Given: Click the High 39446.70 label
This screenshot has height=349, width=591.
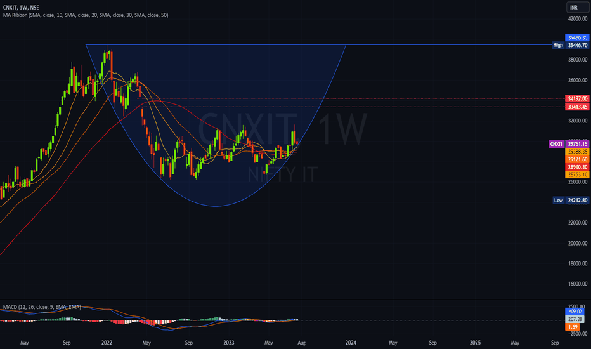Looking at the screenshot, I should (570, 45).
